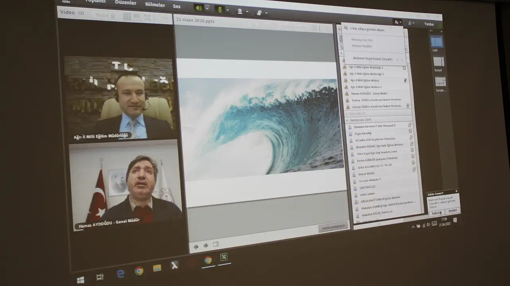Go to next slide with right arrow

click(x=206, y=246)
